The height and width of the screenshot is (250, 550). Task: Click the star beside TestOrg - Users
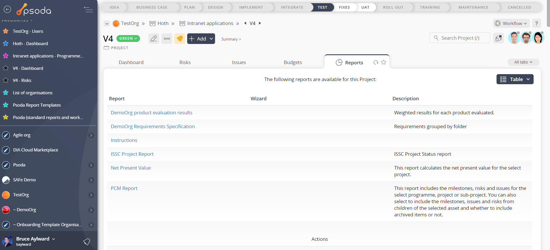[5, 31]
